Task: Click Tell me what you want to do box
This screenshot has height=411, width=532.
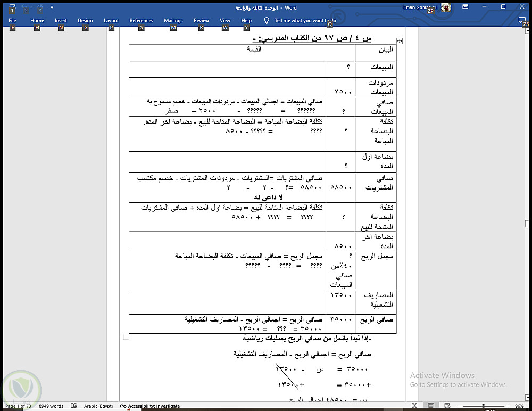Action: point(305,21)
